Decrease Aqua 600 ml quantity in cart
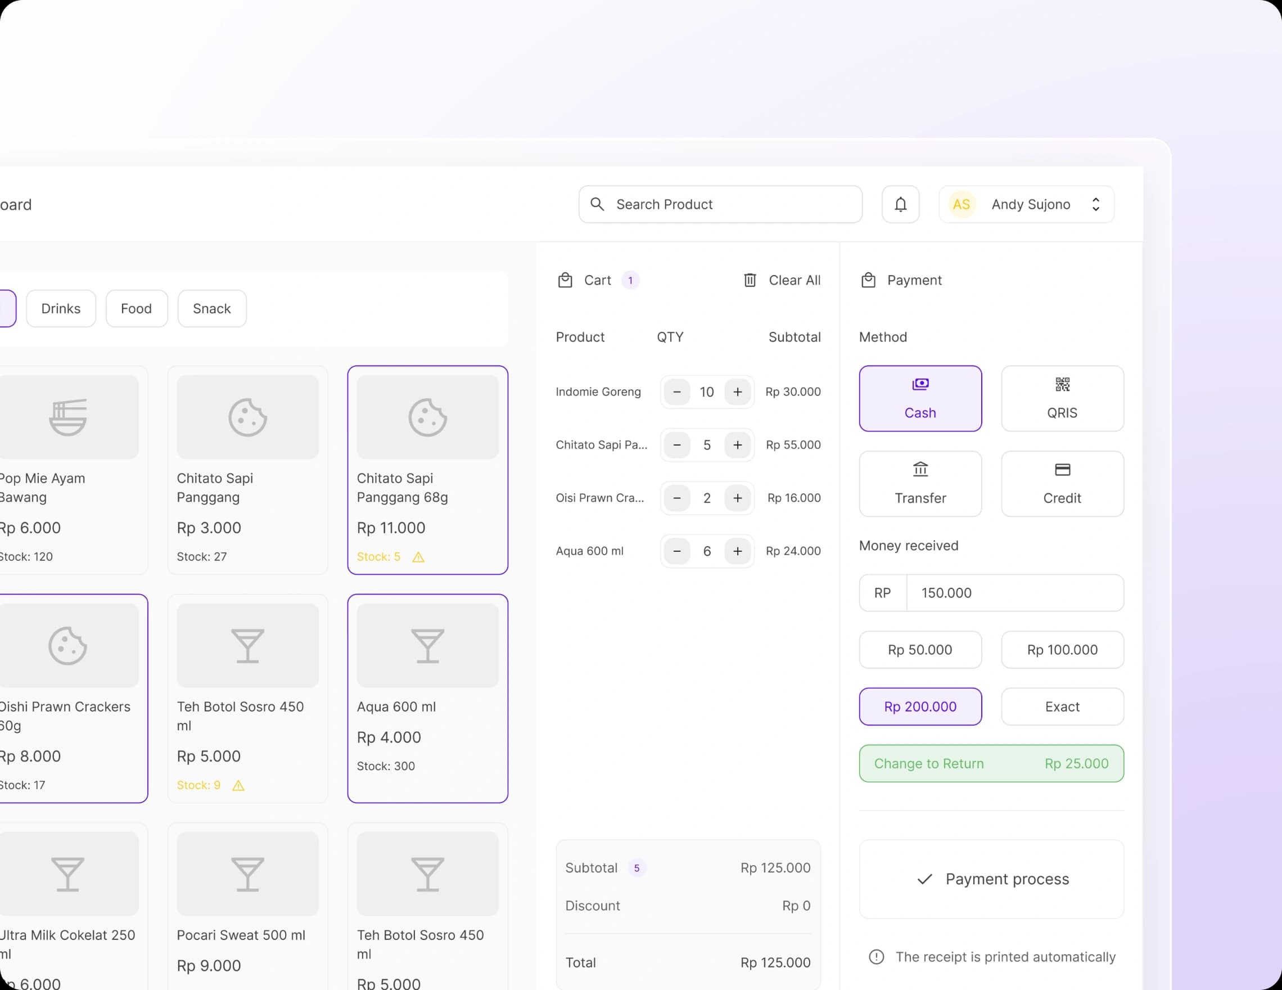This screenshot has height=990, width=1282. pyautogui.click(x=677, y=551)
